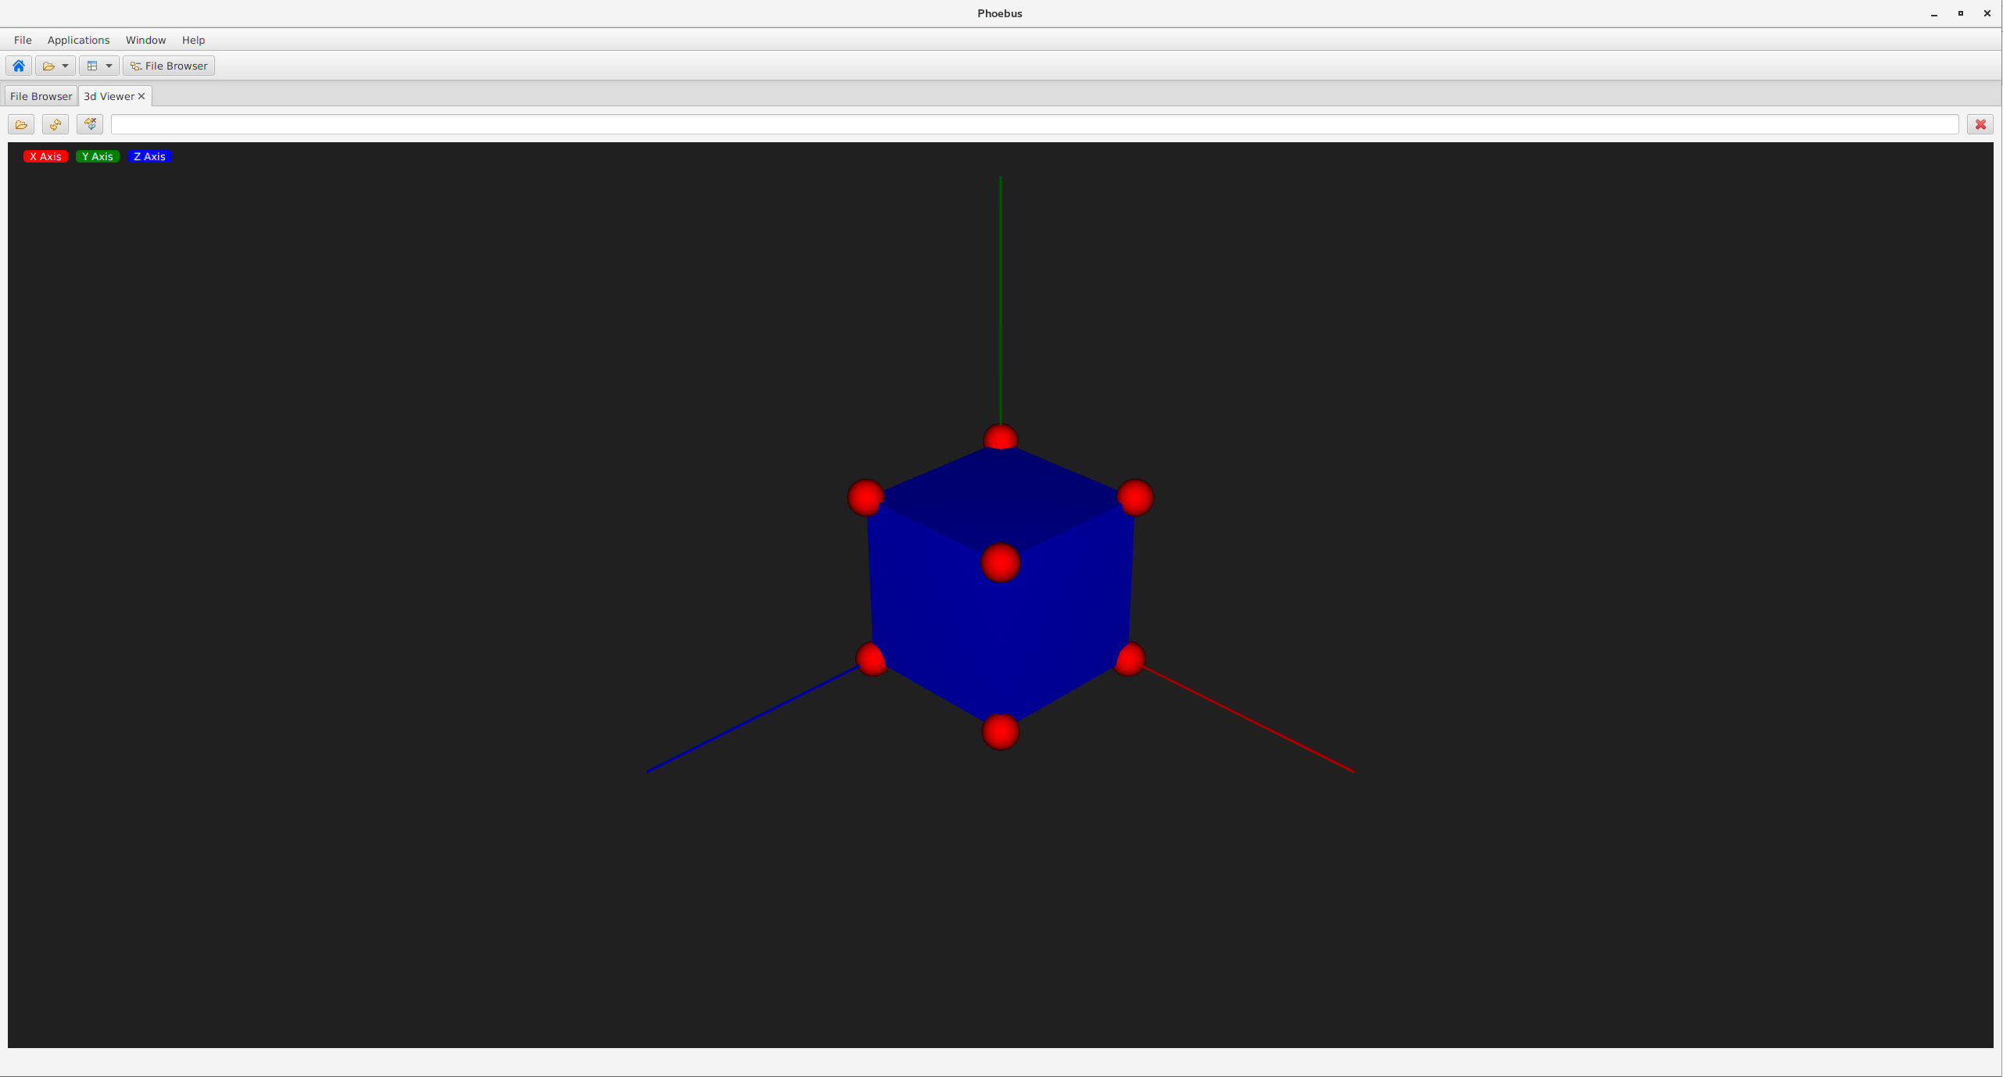Image resolution: width=2003 pixels, height=1077 pixels.
Task: Click the blue Z Axis legend label
Action: [x=149, y=156]
